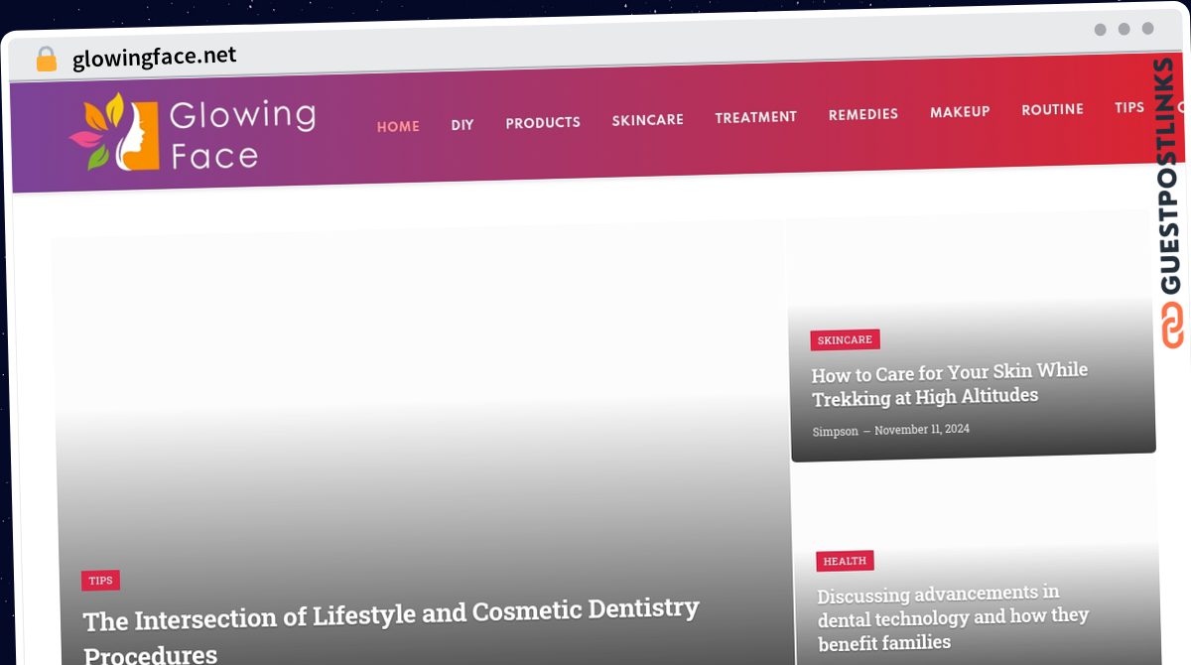Open the REMEDIES menu item
The height and width of the screenshot is (665, 1191).
pos(863,114)
